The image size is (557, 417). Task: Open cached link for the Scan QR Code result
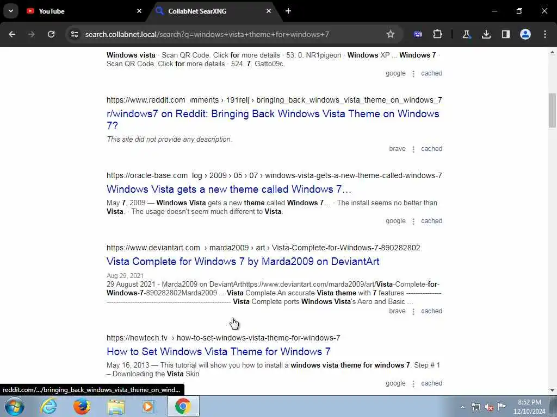click(431, 73)
